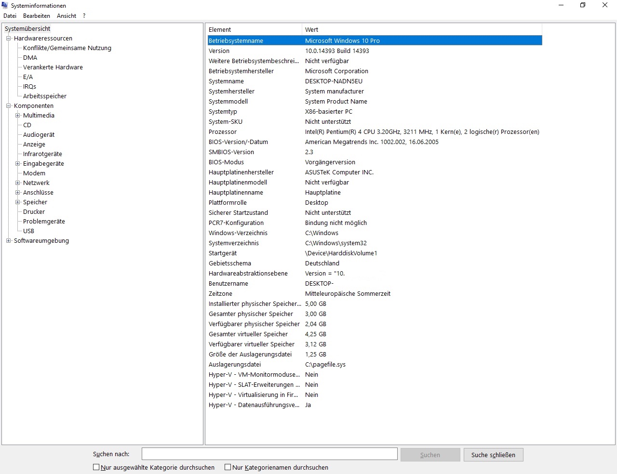Select the Betriebssystemname row
This screenshot has height=474, width=617.
click(375, 40)
